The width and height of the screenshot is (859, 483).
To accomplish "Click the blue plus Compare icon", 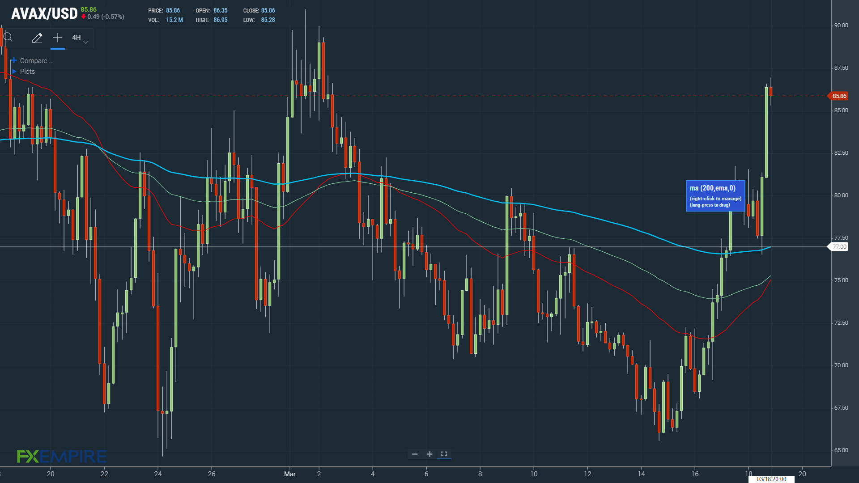I will [x=14, y=60].
